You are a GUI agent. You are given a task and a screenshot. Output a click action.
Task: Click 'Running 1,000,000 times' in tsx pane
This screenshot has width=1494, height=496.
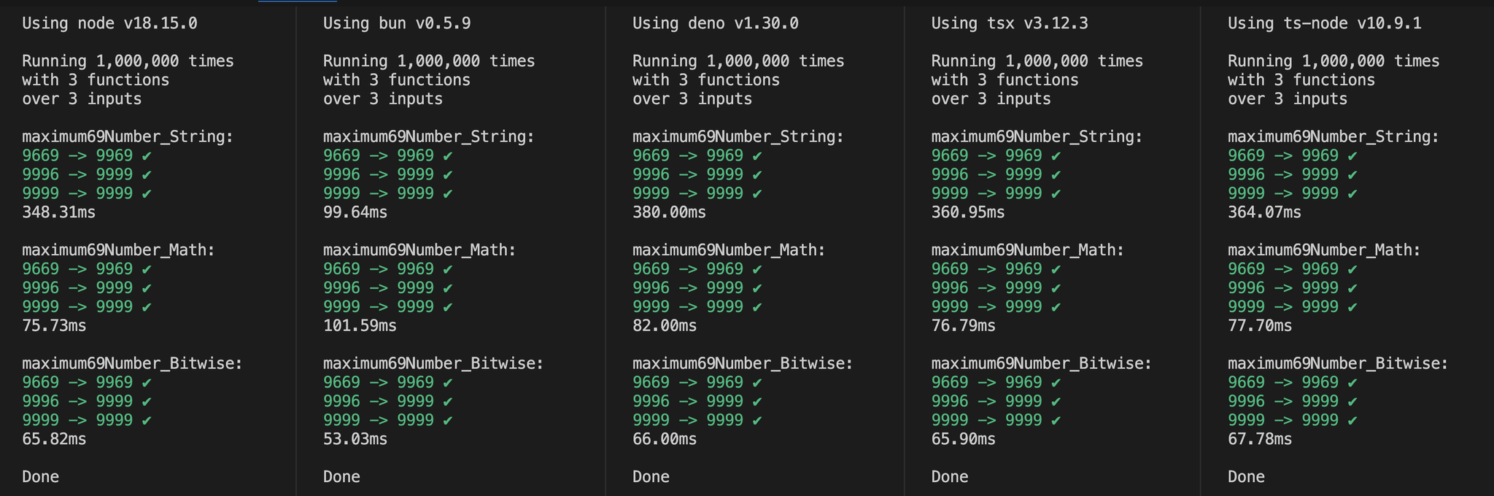click(1037, 61)
